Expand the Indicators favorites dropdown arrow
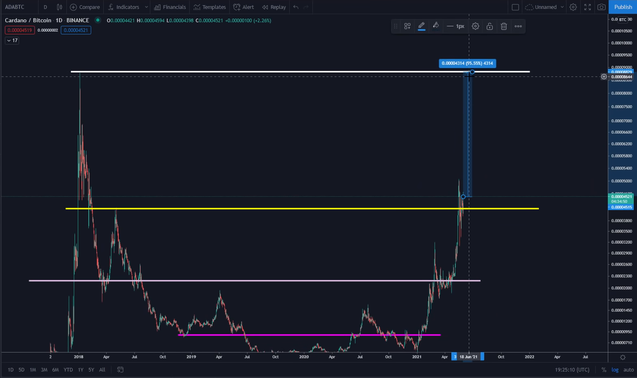 pos(146,7)
